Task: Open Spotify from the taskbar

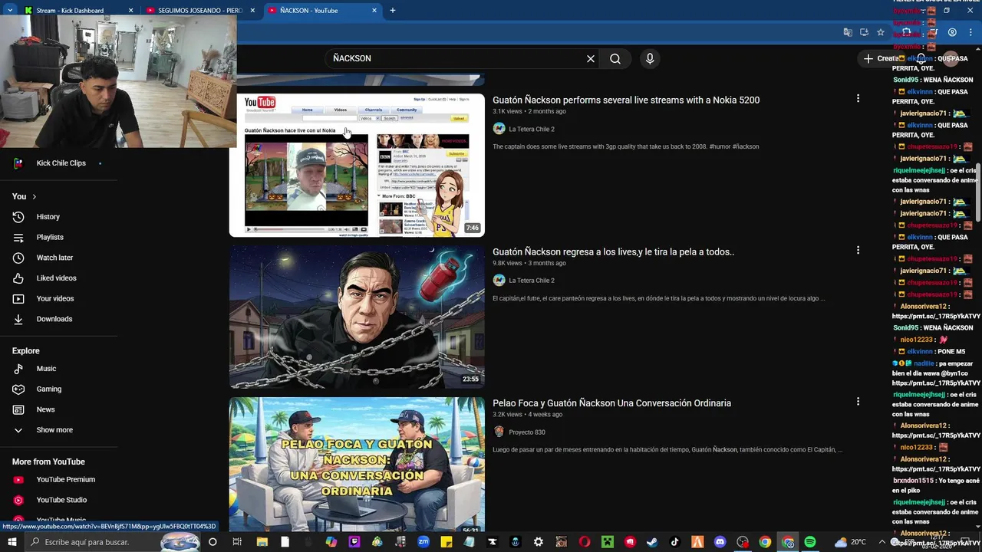Action: tap(810, 542)
